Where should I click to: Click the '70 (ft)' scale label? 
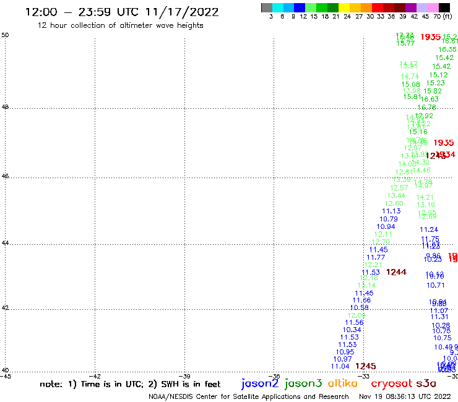pyautogui.click(x=443, y=17)
